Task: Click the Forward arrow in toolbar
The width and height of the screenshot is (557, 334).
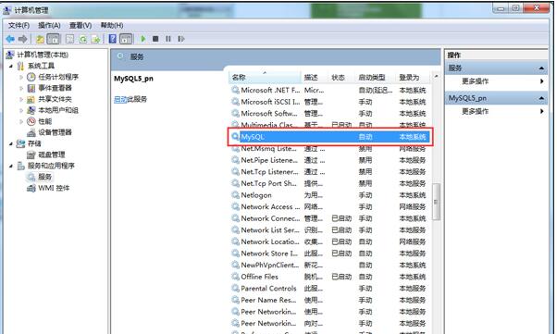Action: coord(23,39)
